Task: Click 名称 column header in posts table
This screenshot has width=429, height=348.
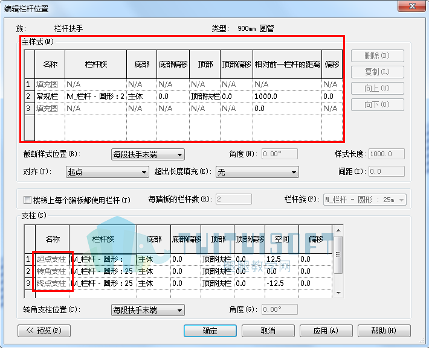Action: 52,239
